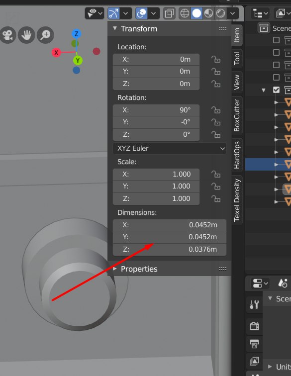This screenshot has width=291, height=376.
Task: Open the Outliner display mode dropdown
Action: [282, 13]
